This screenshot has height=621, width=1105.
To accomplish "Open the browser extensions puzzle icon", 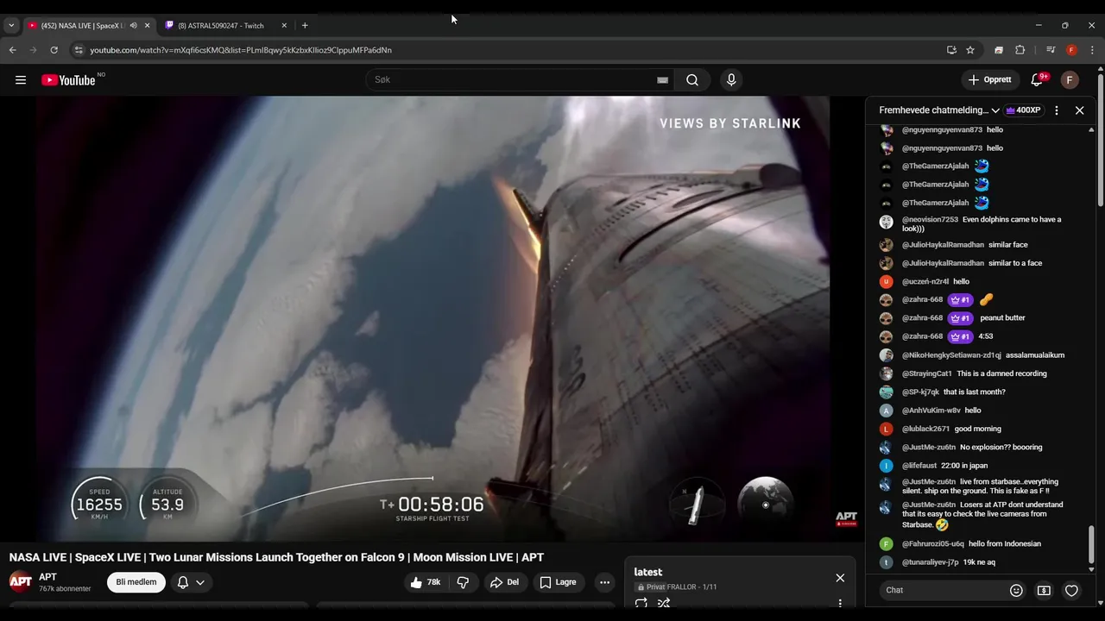I will tap(1020, 50).
